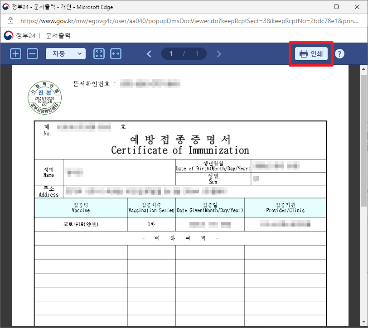Maximize the Edge window
This screenshot has height=328, width=368.
[x=336, y=7]
